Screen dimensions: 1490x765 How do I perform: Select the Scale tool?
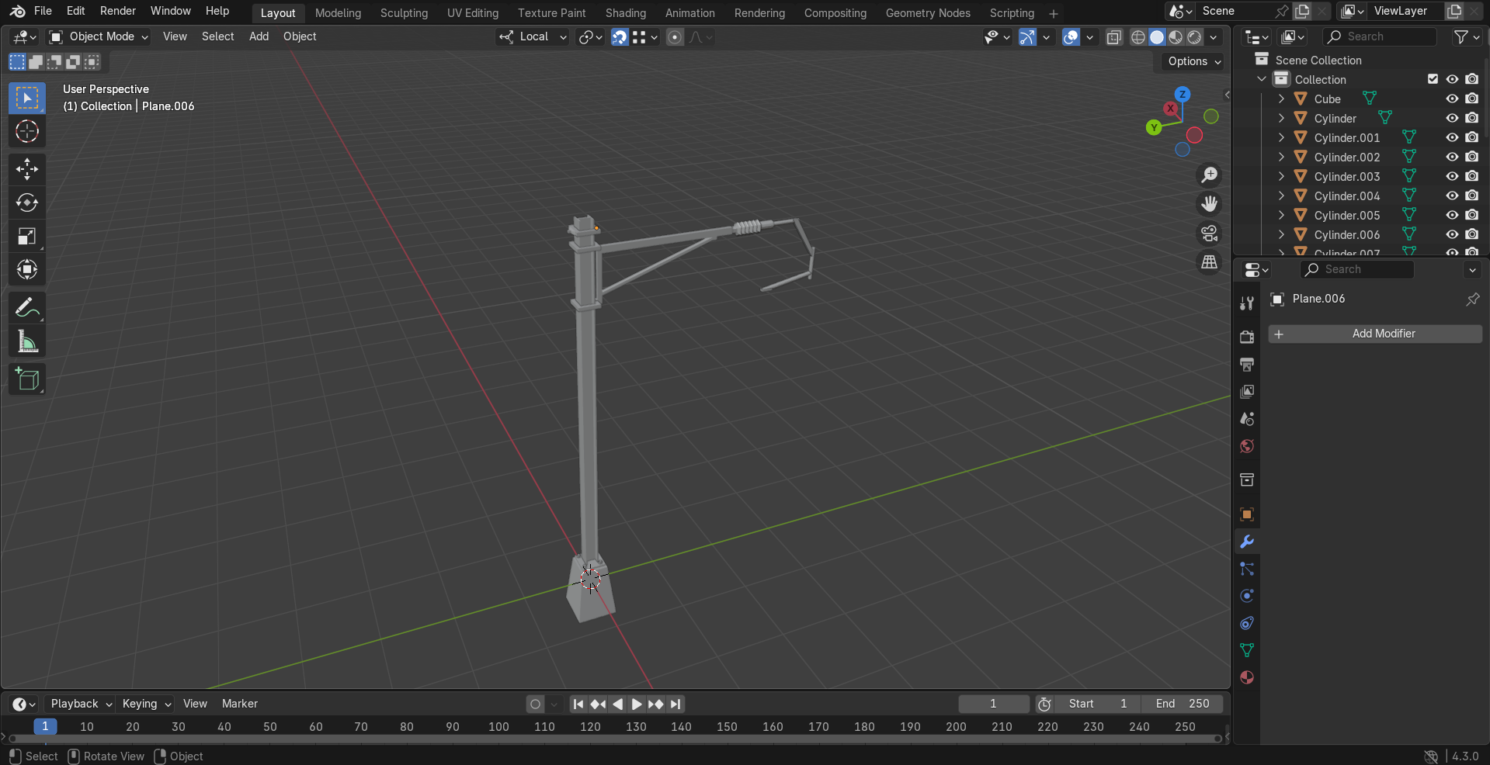click(x=27, y=237)
